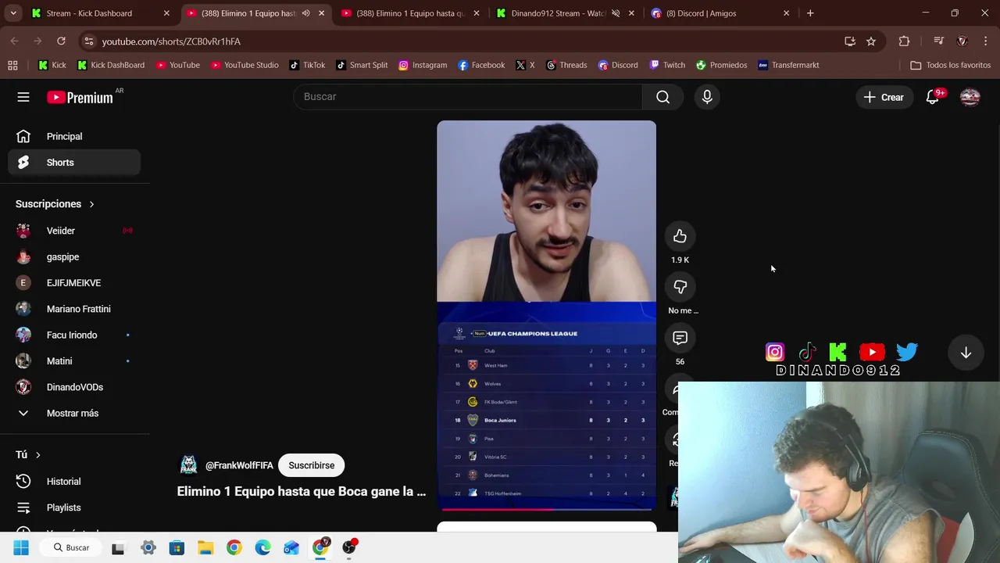Open the tab search dropdown arrow

coord(13,13)
